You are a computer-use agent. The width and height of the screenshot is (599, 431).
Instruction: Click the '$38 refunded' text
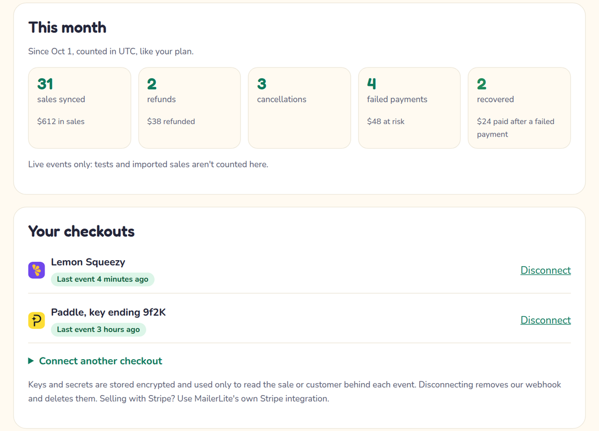(x=171, y=121)
